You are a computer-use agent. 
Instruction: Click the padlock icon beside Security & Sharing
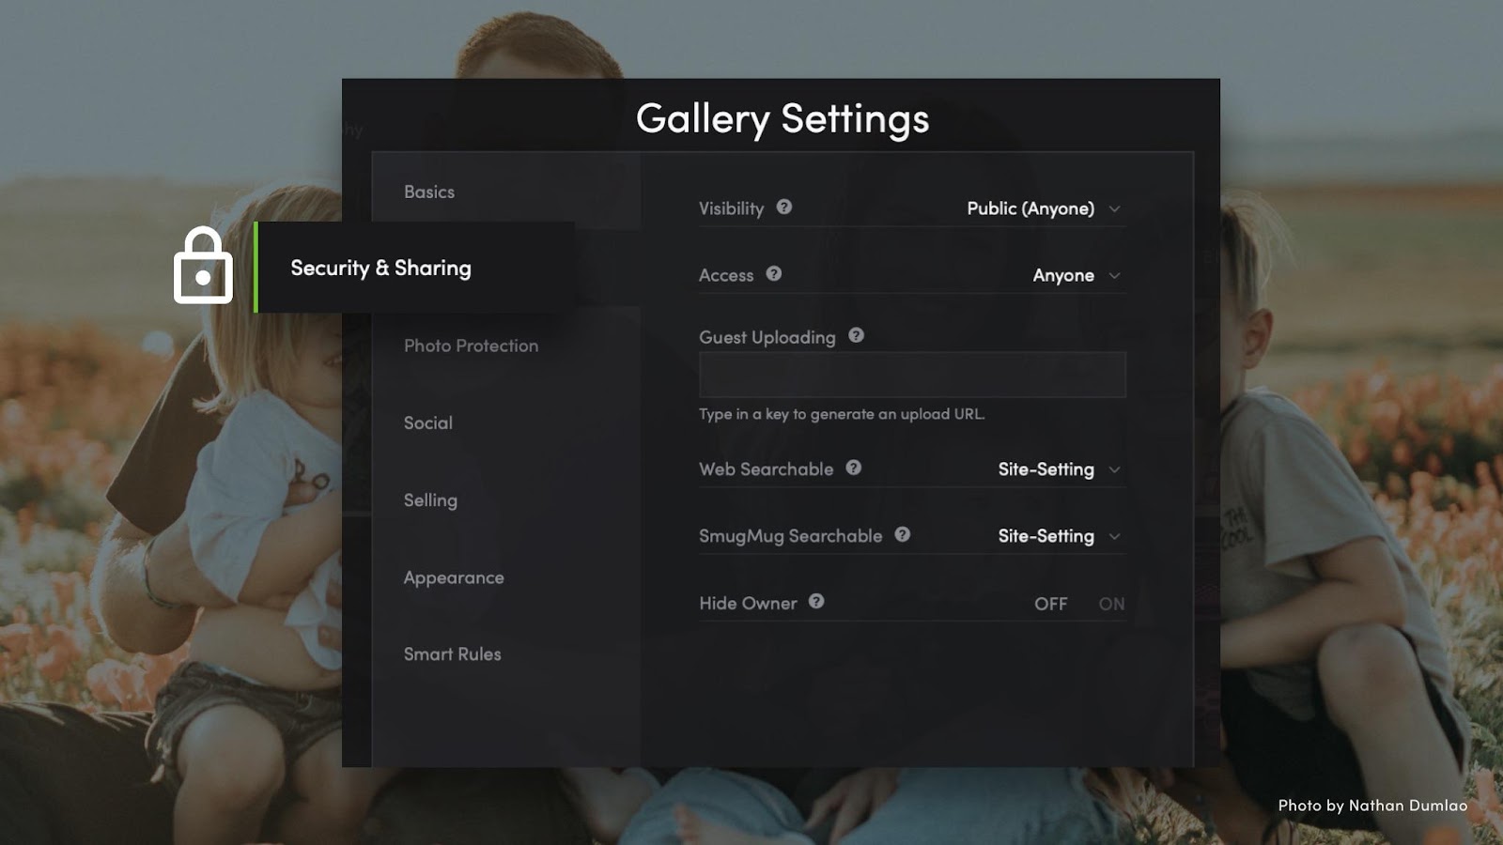click(202, 266)
